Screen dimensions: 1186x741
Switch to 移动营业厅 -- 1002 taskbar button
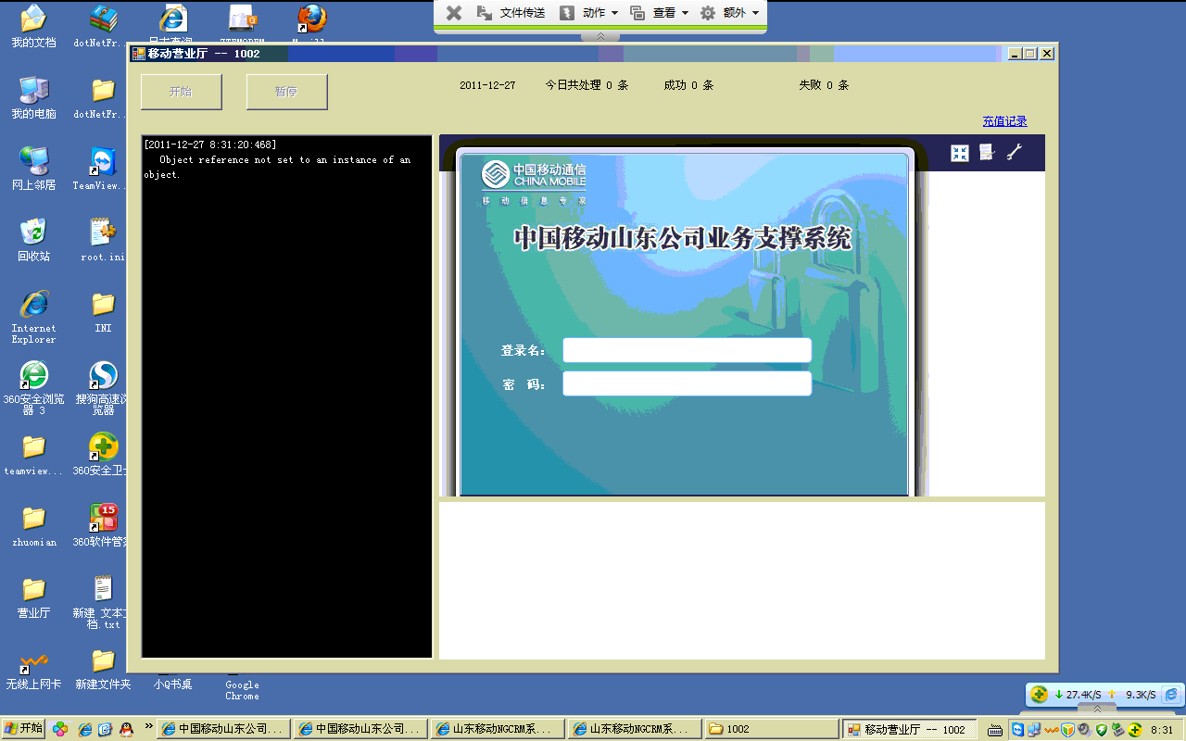click(x=909, y=729)
